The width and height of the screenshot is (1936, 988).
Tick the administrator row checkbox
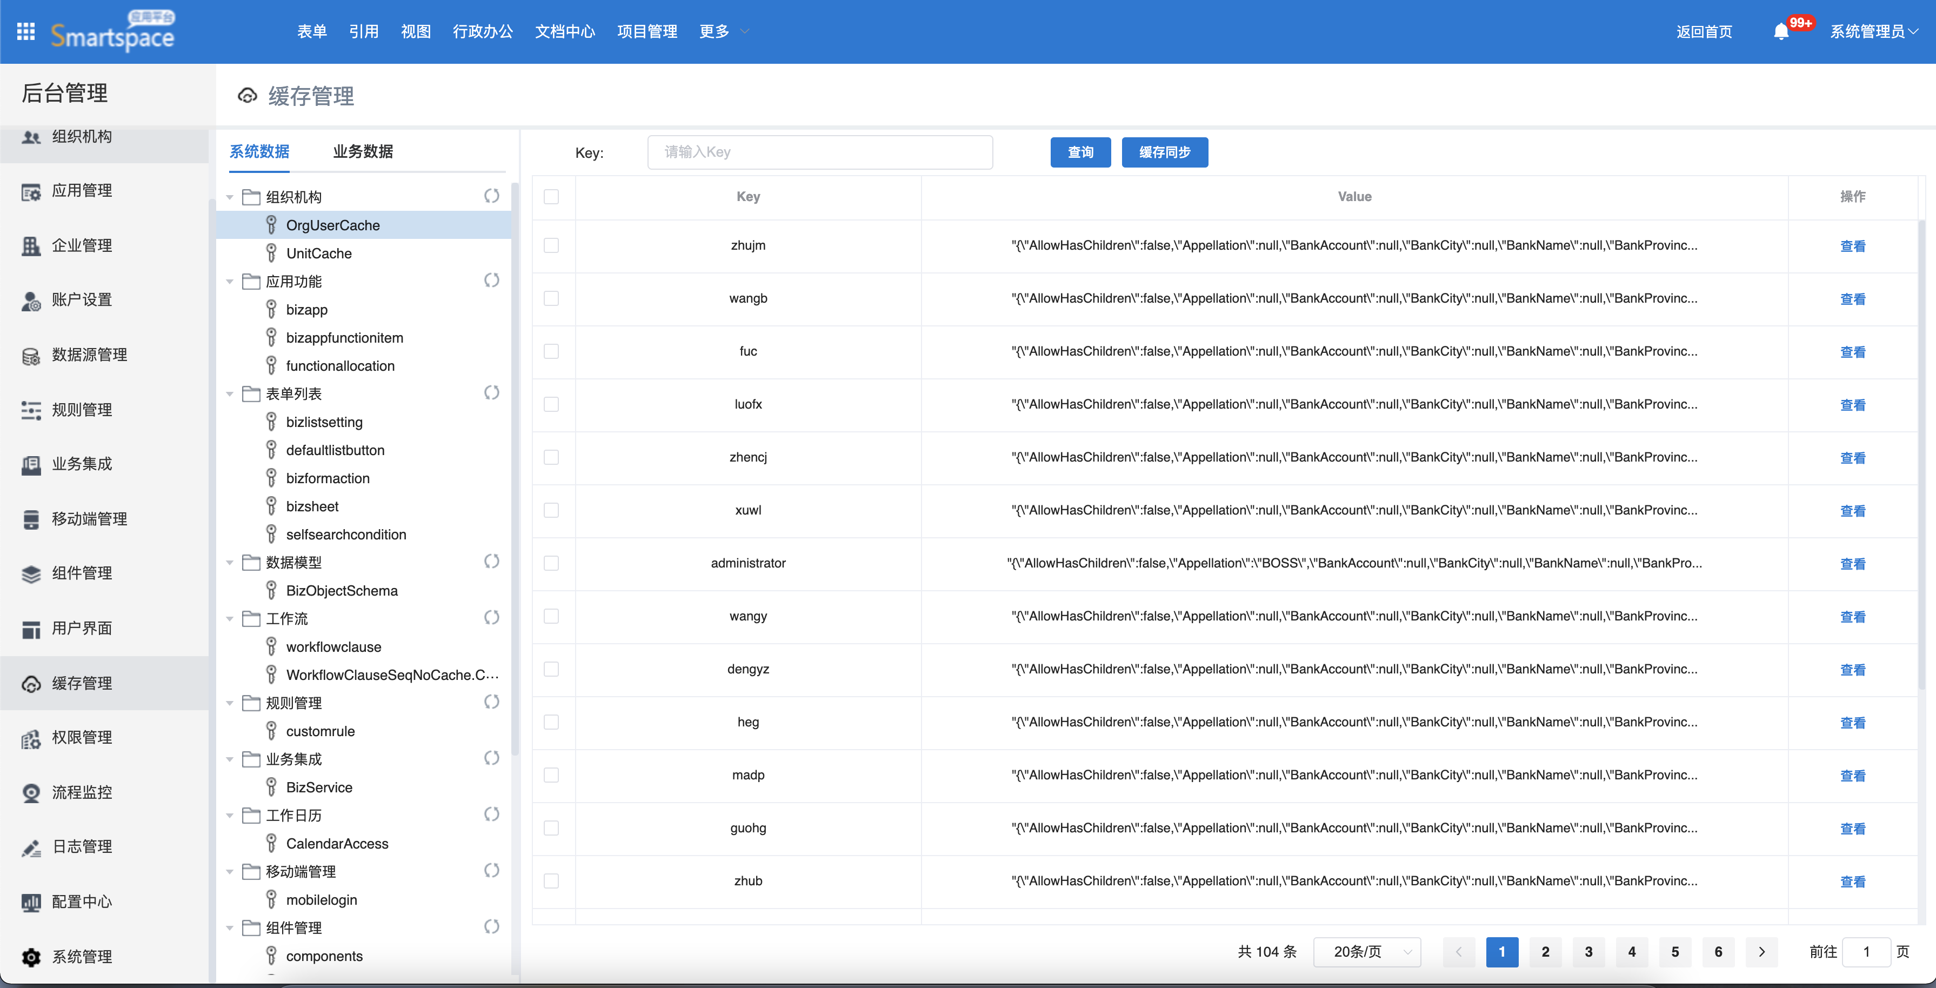[551, 563]
